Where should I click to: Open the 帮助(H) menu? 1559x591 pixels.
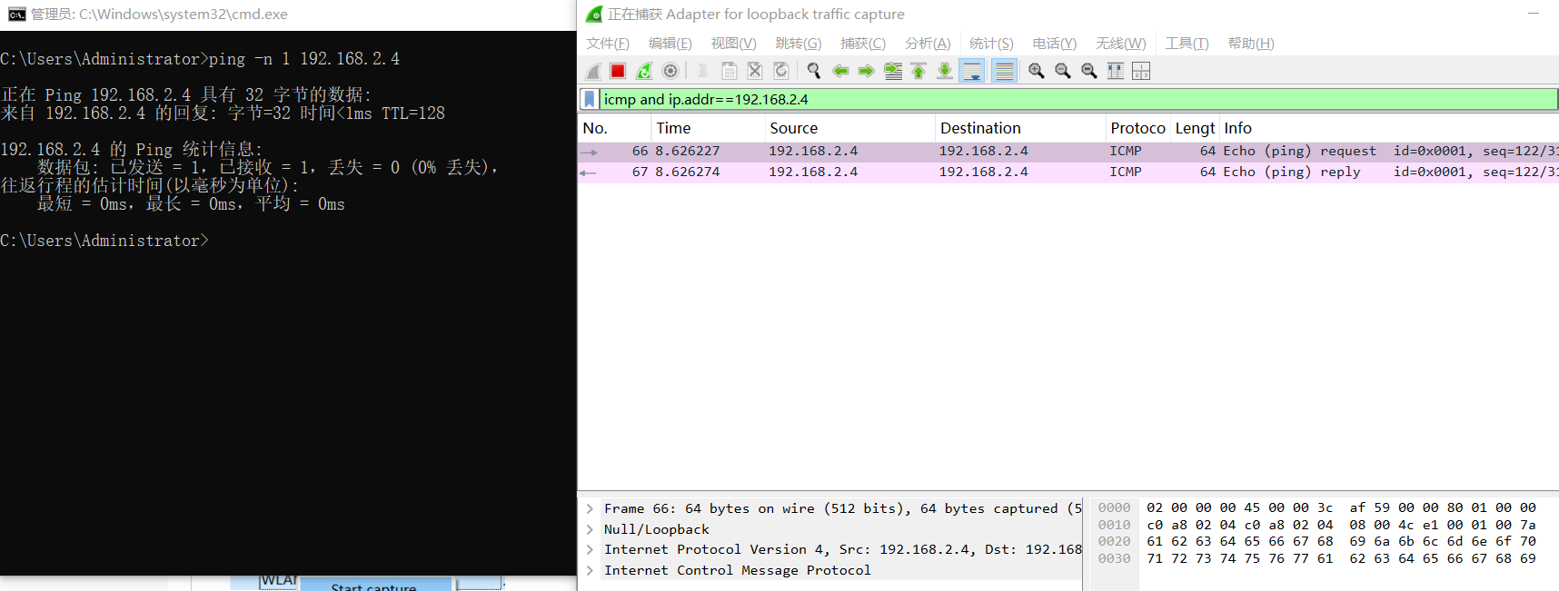point(1251,44)
